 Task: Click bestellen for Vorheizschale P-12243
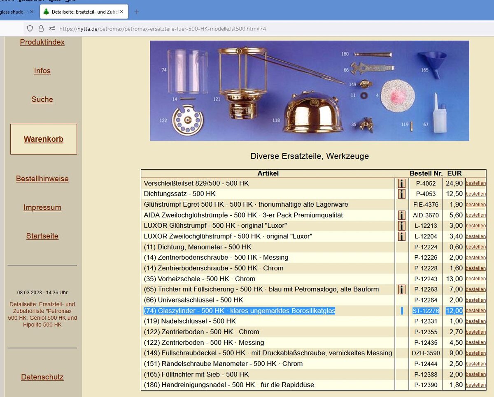click(x=475, y=279)
